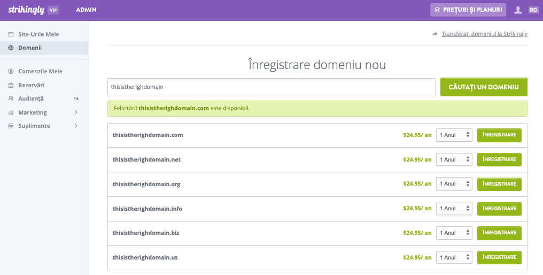Click the user profile icon
Screen dimensions: 543x275
point(517,10)
